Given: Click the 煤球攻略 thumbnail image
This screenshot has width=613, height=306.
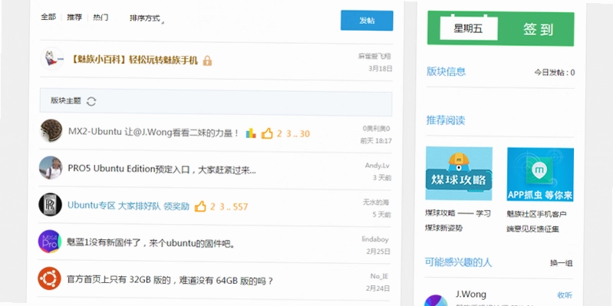Looking at the screenshot, I should click(459, 173).
